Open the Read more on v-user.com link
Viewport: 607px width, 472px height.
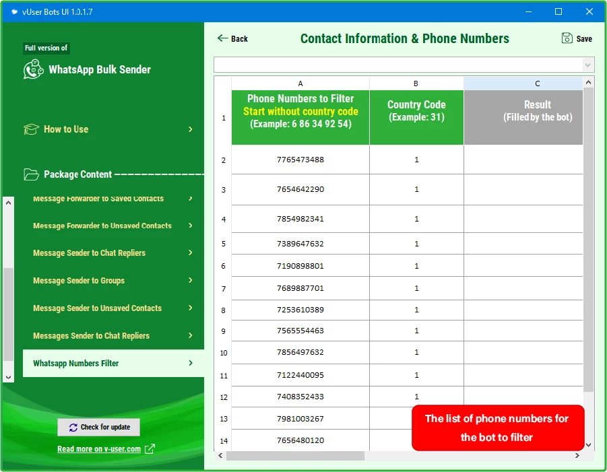click(x=99, y=449)
